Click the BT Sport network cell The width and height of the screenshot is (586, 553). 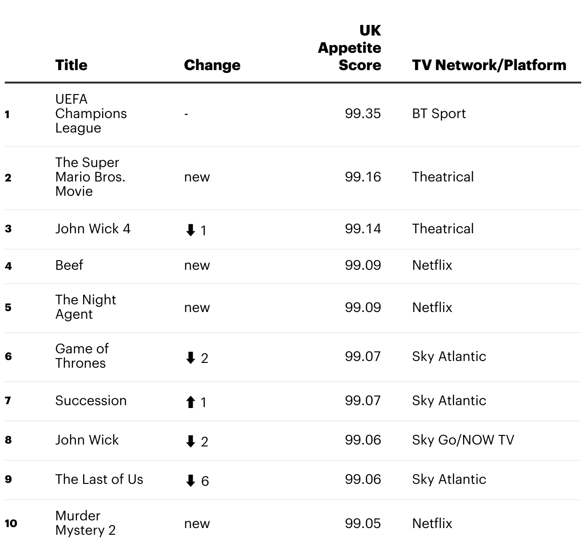(x=439, y=113)
